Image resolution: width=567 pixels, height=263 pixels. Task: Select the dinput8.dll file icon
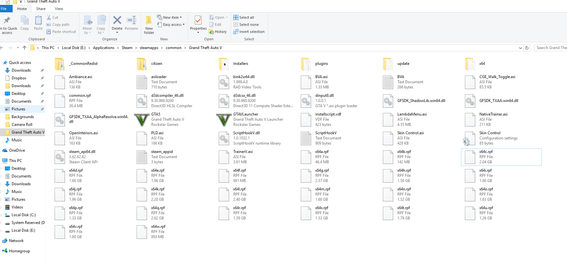click(306, 101)
